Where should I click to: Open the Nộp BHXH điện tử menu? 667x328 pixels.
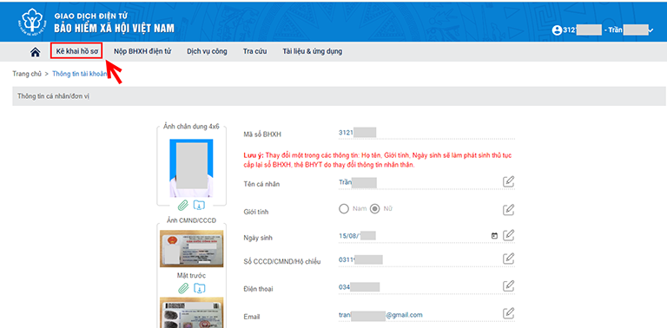(x=142, y=52)
